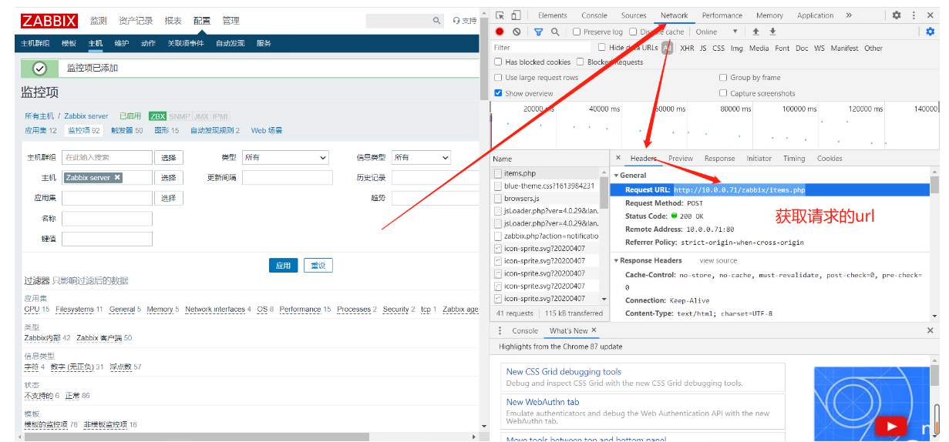Play the Chrome 87 update video thumbnail
This screenshot has height=442, width=949.
pos(893,426)
